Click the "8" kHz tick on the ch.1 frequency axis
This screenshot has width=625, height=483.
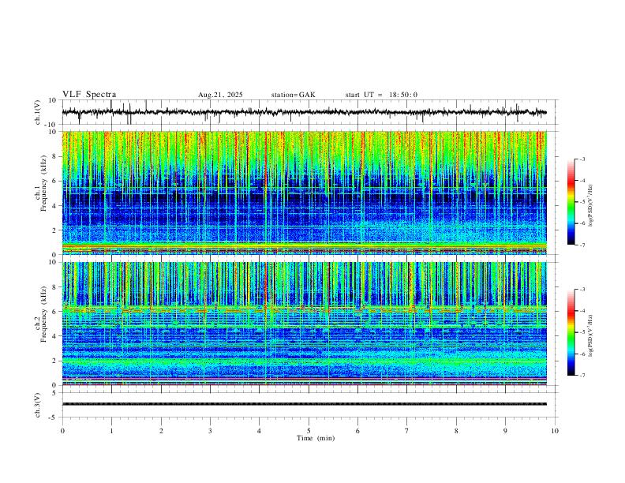coord(55,156)
